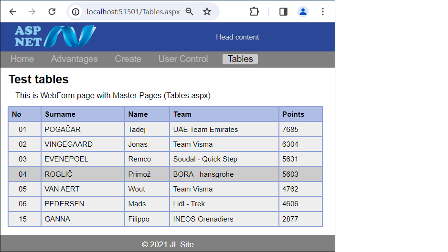
Task: Open the Extensions puzzle icon
Action: [254, 12]
